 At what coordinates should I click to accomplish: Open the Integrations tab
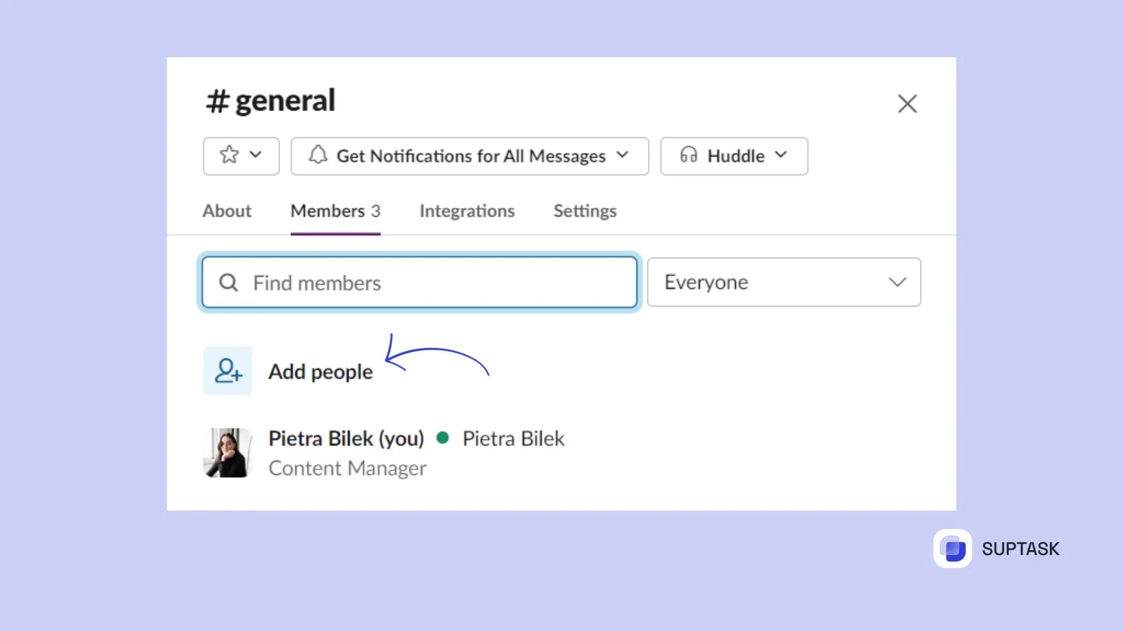pos(467,211)
